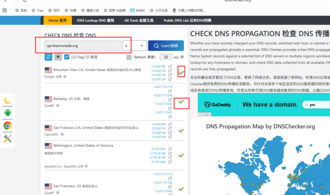Open external link icon beside 13.33.67.29 in Google row

(x=170, y=79)
